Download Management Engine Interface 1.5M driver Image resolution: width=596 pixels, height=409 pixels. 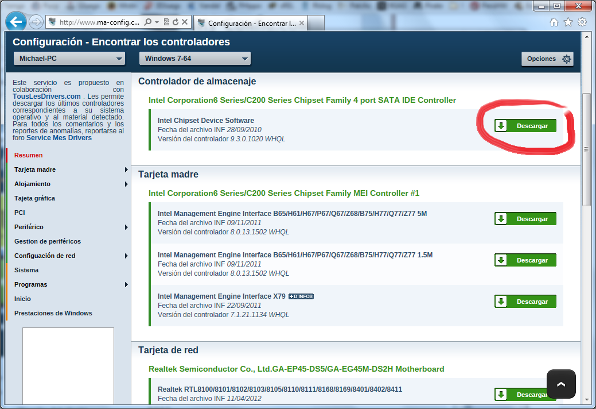pyautogui.click(x=525, y=260)
